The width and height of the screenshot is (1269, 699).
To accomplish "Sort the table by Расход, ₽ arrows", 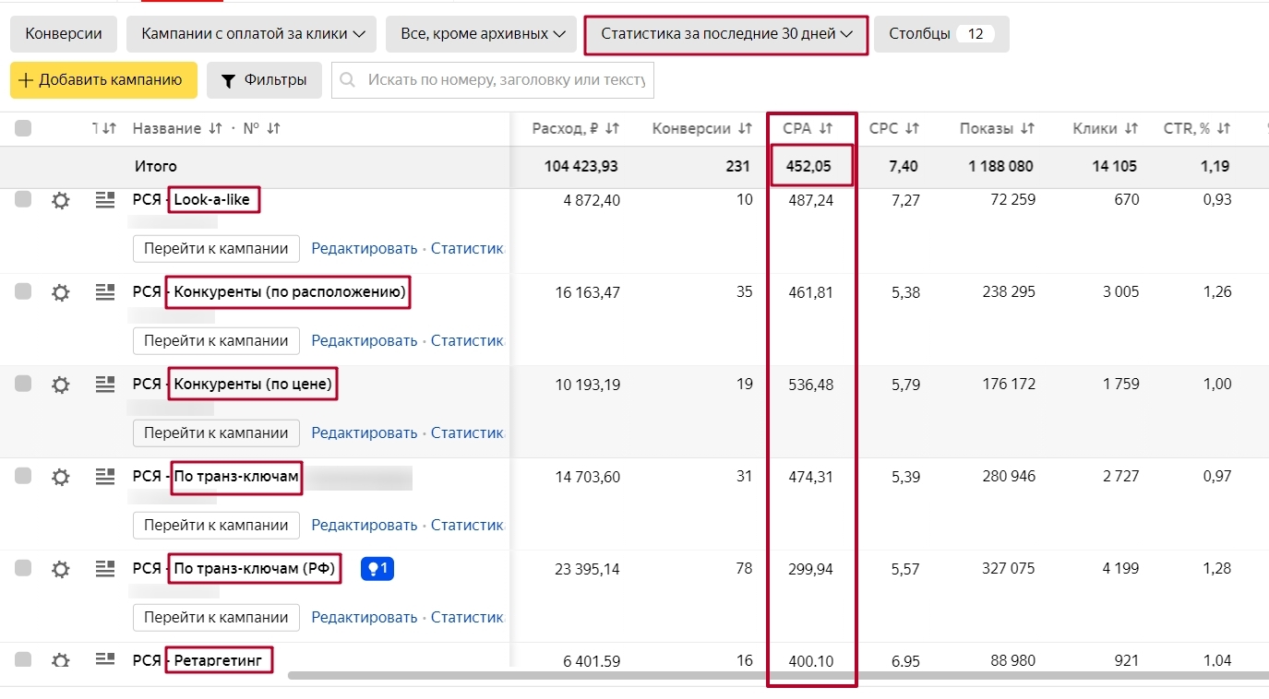I will [612, 129].
